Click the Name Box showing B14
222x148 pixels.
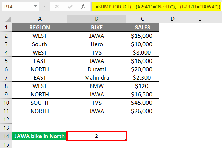coord(18,7)
